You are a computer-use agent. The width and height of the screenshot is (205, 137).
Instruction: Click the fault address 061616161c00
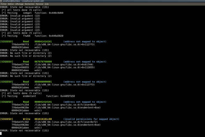click(43, 119)
